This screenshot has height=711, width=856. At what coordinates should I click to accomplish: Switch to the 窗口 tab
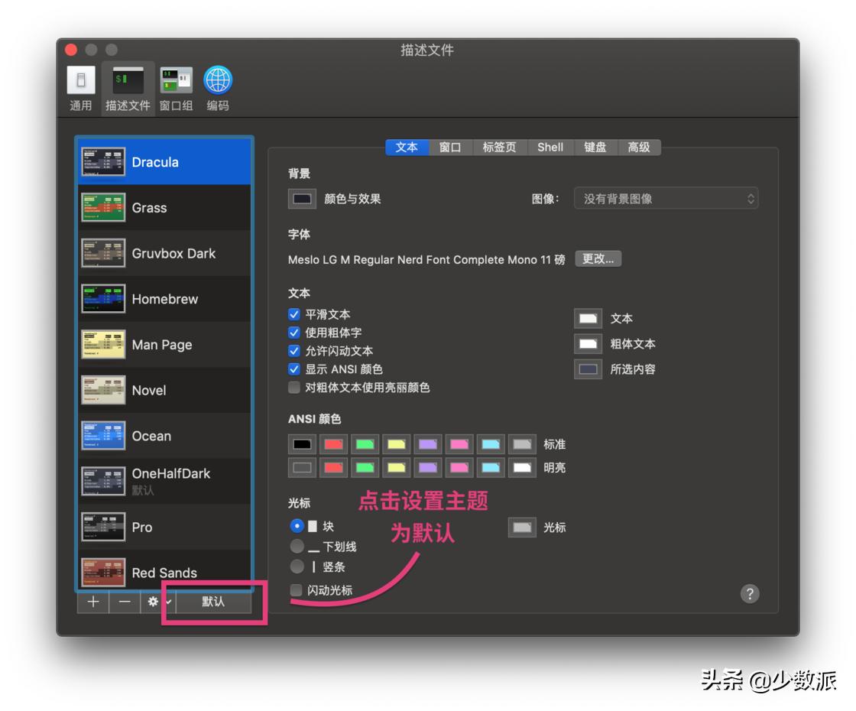(450, 148)
